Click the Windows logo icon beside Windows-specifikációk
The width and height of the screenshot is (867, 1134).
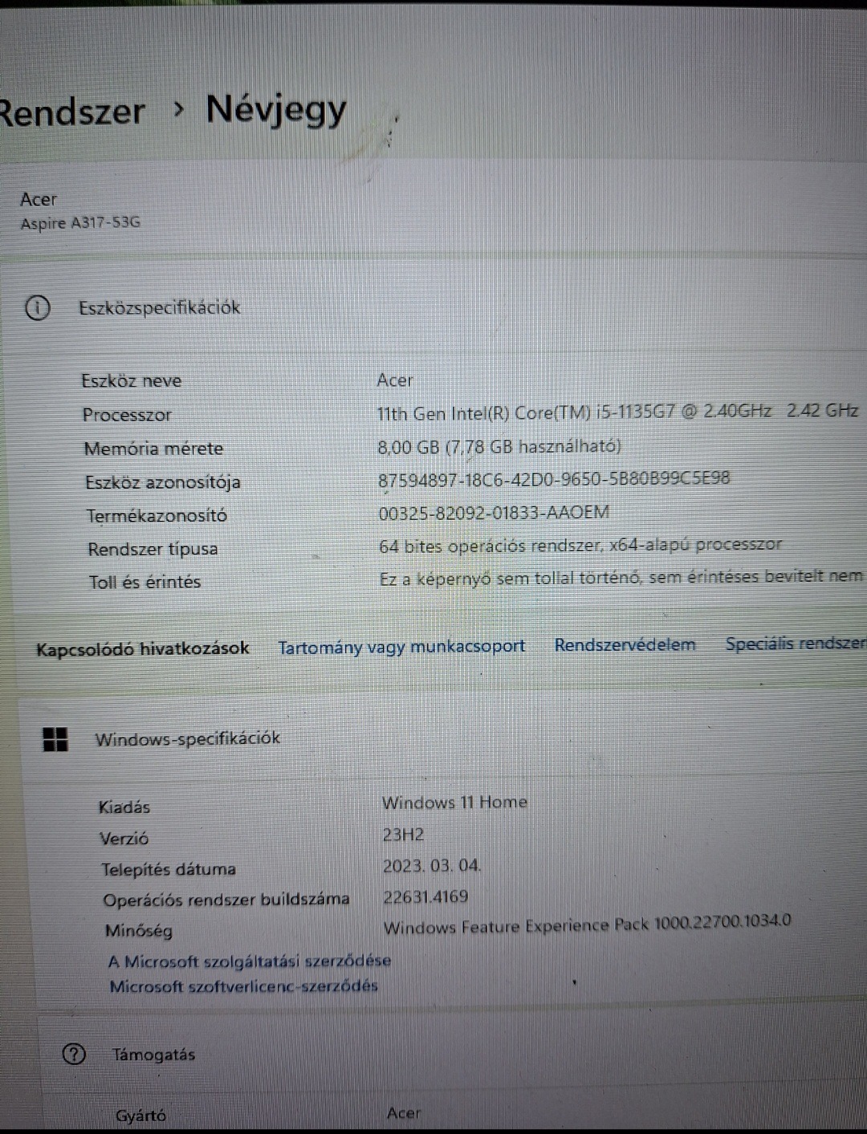coord(55,739)
